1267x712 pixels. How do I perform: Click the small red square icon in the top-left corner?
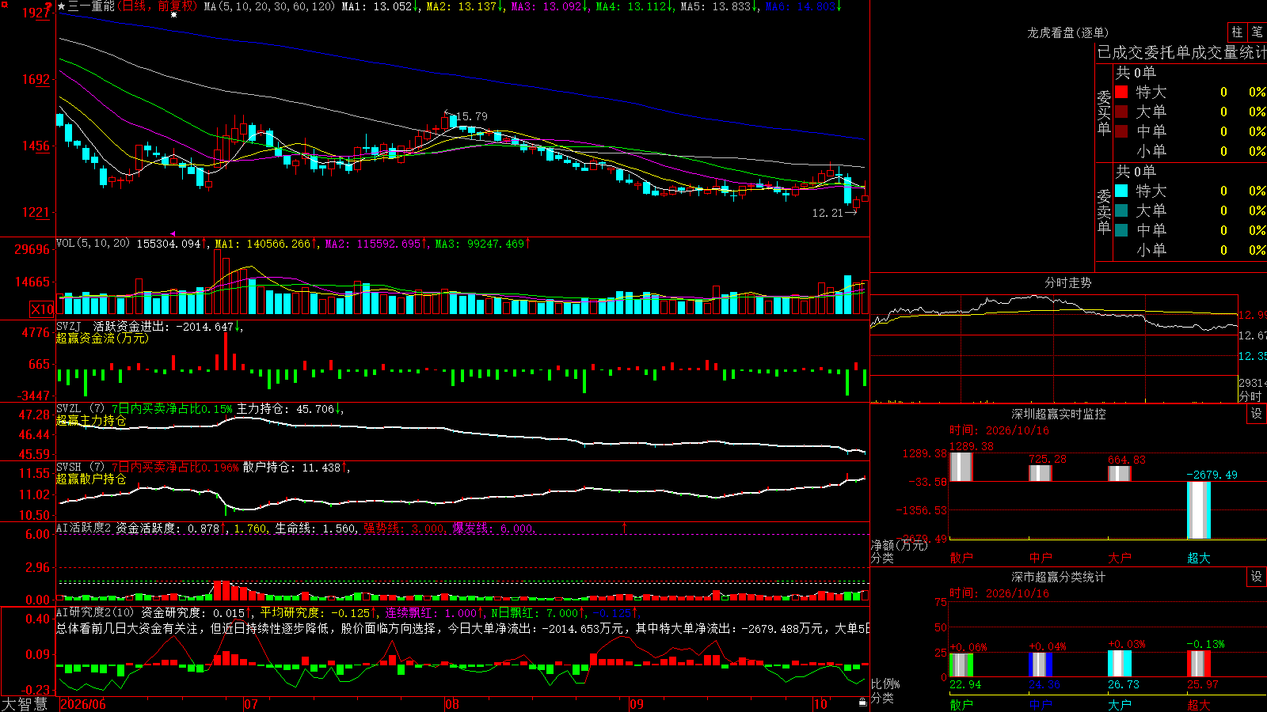tap(2, 2)
